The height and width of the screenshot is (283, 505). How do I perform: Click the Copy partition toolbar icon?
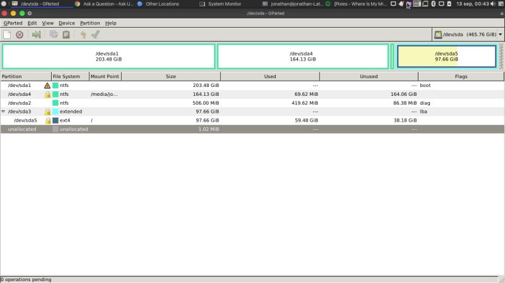pyautogui.click(x=54, y=35)
